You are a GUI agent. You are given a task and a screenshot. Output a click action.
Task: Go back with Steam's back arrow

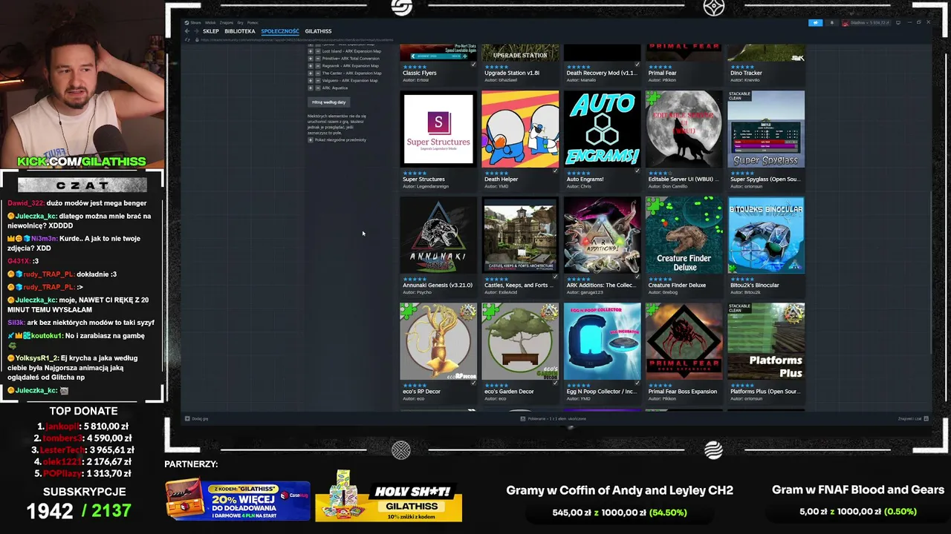(187, 31)
